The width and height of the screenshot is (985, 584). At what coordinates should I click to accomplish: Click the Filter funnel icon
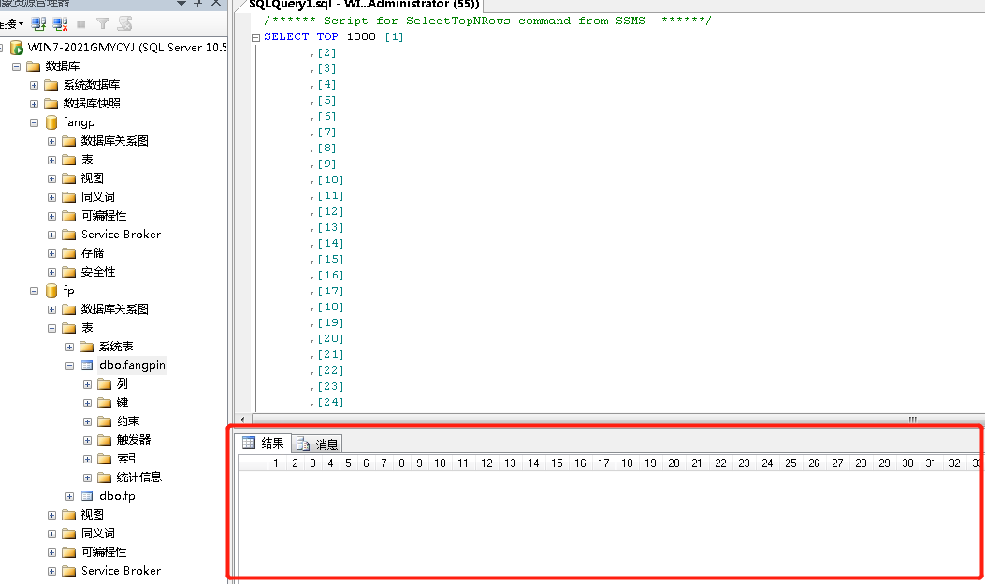(x=102, y=24)
